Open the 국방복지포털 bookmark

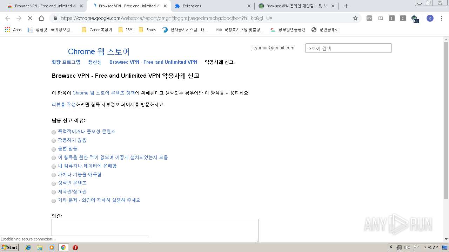coord(240,30)
